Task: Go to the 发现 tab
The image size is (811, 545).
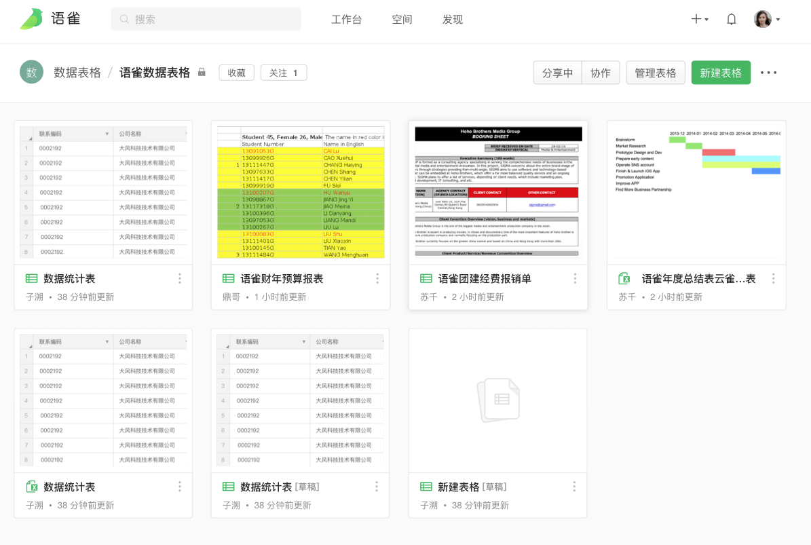Action: [452, 20]
